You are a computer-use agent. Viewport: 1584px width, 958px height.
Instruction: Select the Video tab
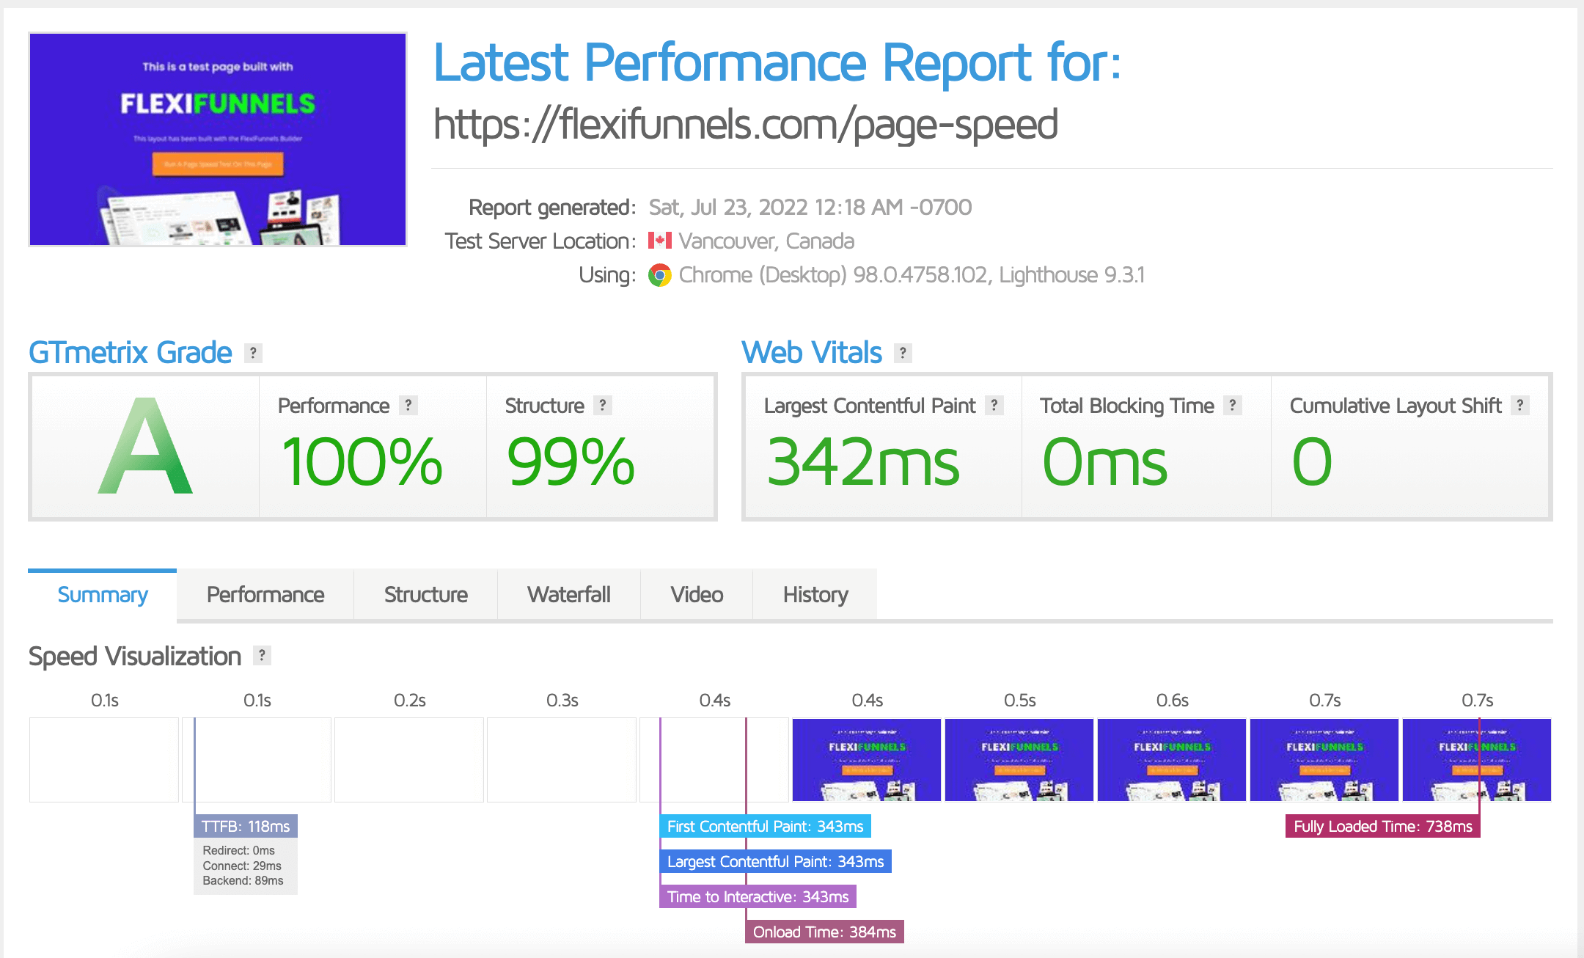(696, 594)
